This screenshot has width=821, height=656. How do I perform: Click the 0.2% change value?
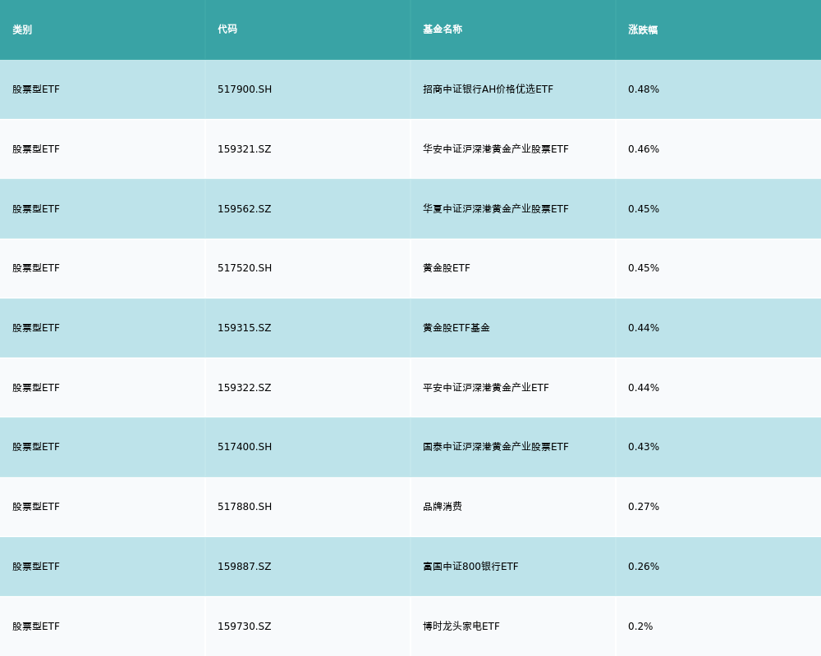(640, 626)
